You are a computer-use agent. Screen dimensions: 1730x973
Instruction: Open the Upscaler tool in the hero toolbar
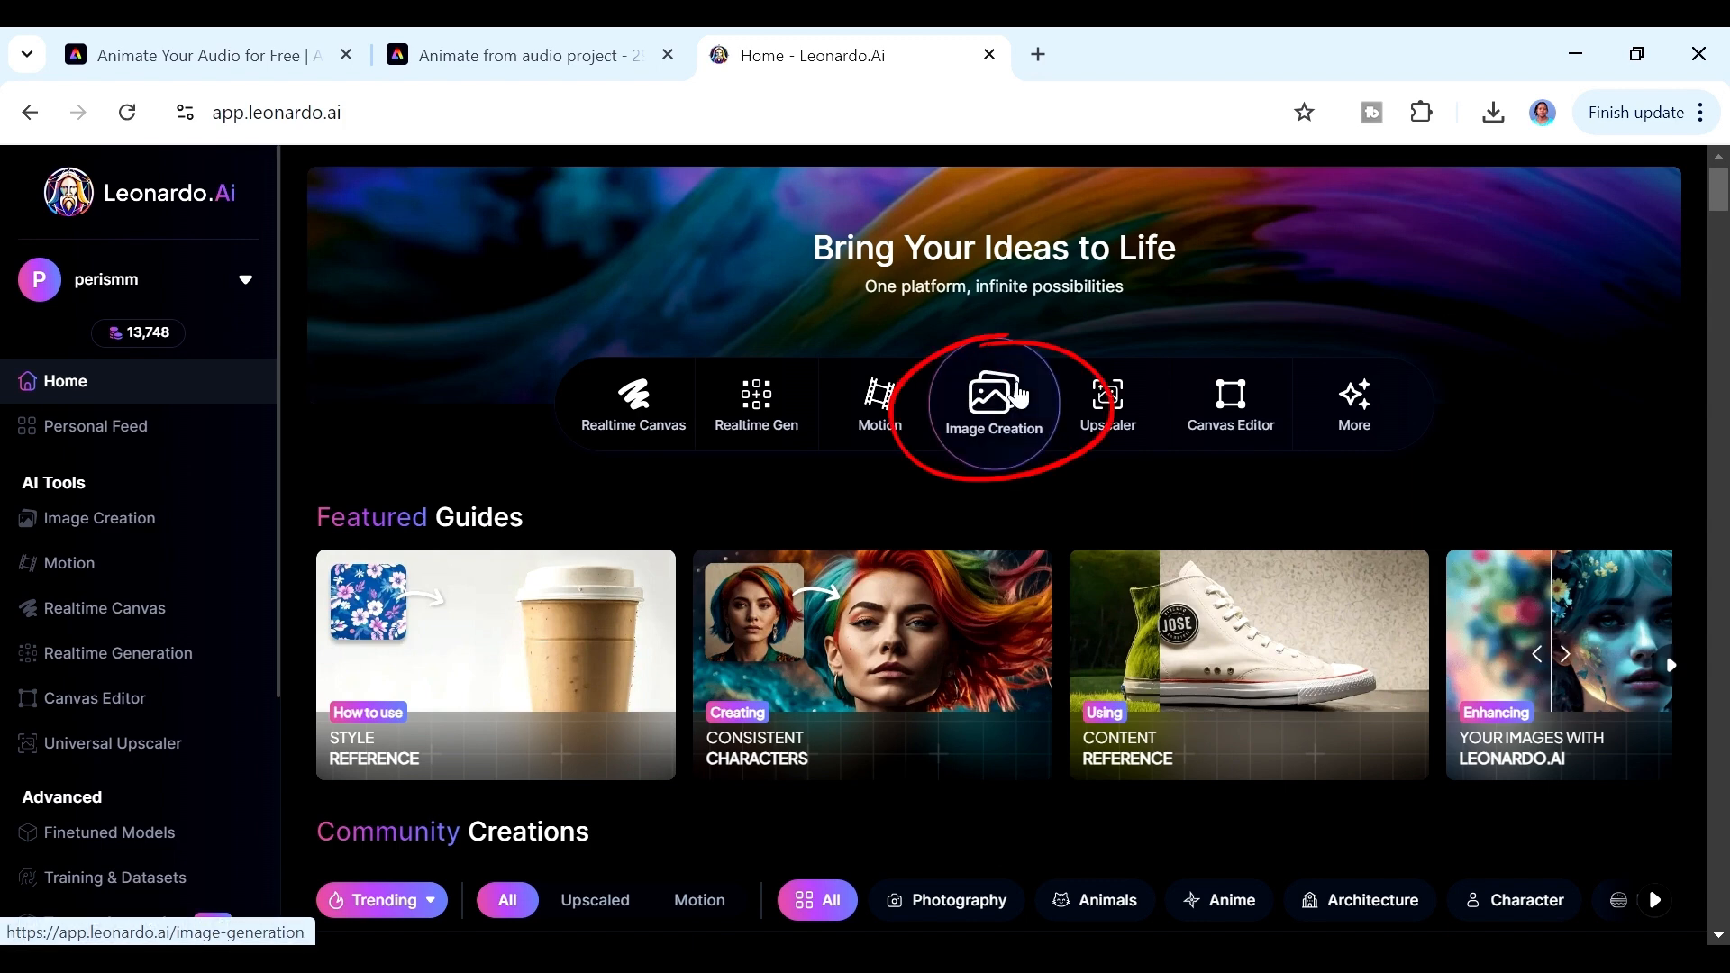(1107, 405)
